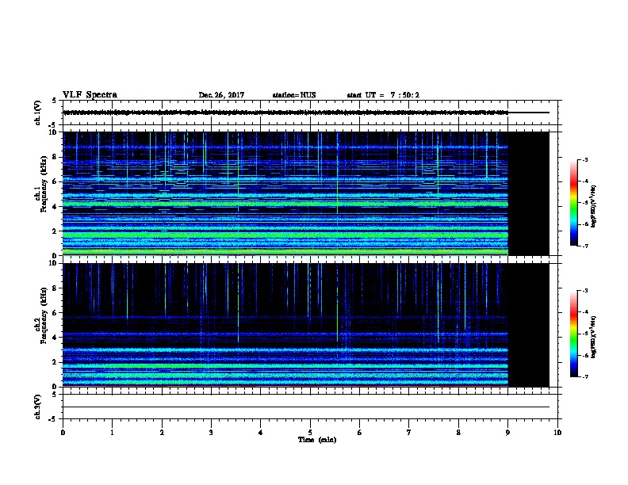Image resolution: width=628 pixels, height=485 pixels.
Task: Click the "ch.3(V)" axis label
Action: point(37,407)
